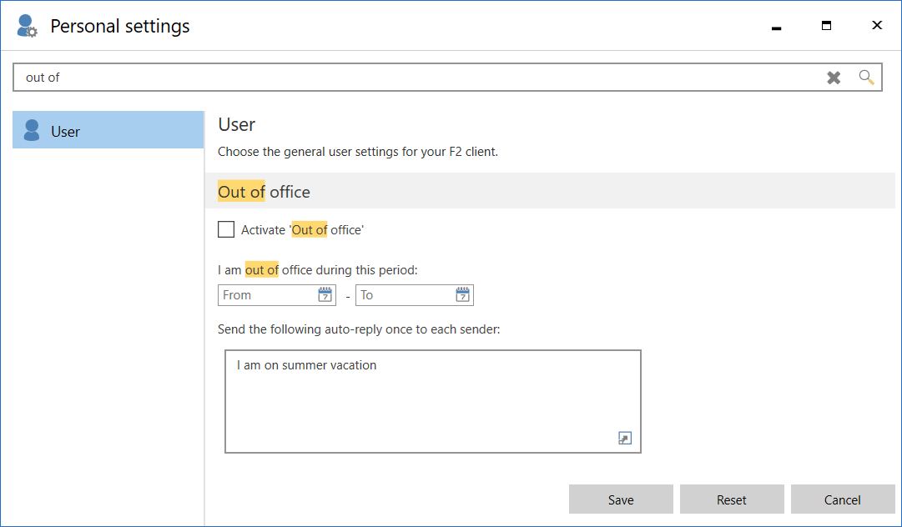Viewport: 902px width, 527px height.
Task: Select the User category in sidebar
Action: 108,130
